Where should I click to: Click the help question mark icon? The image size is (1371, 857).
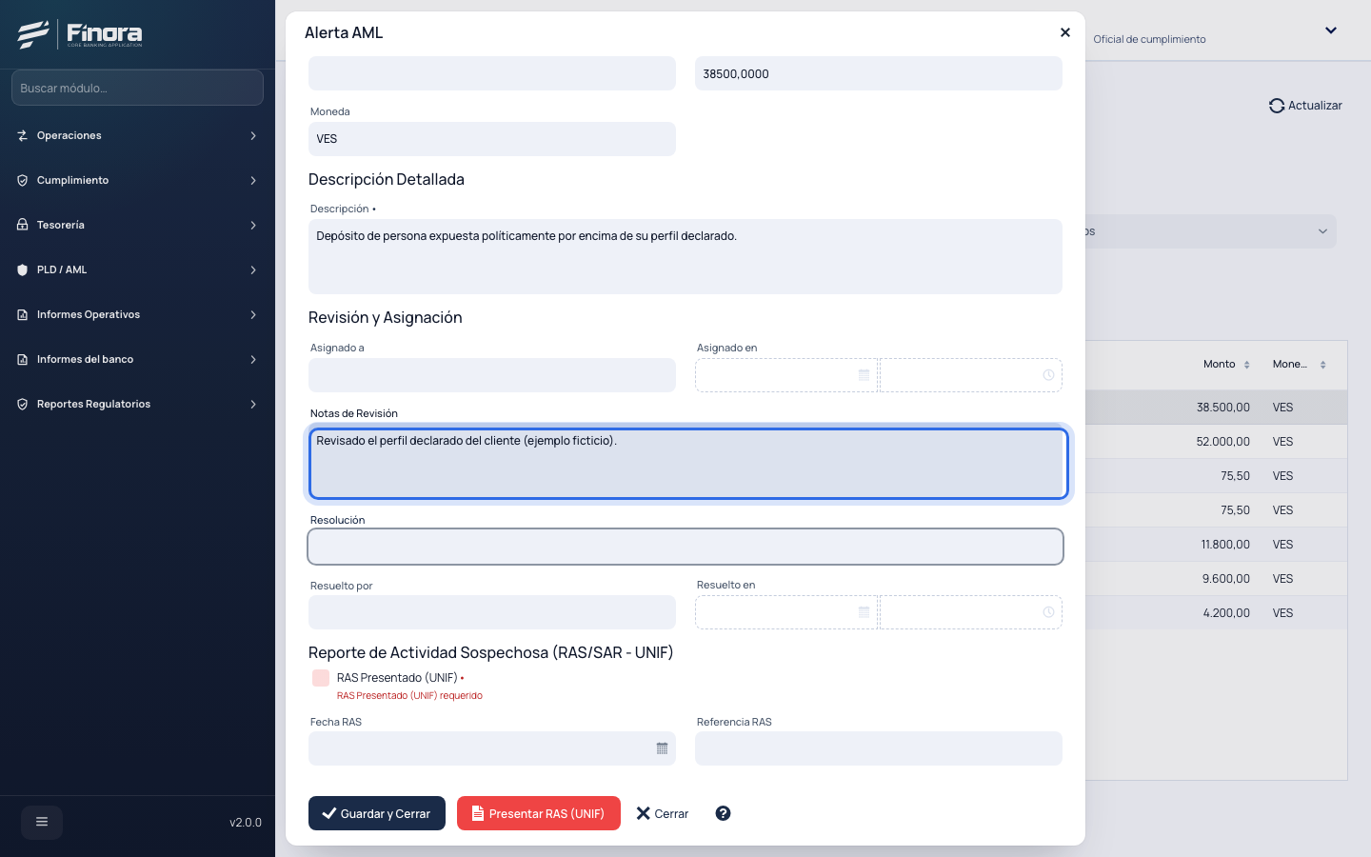[x=723, y=813]
